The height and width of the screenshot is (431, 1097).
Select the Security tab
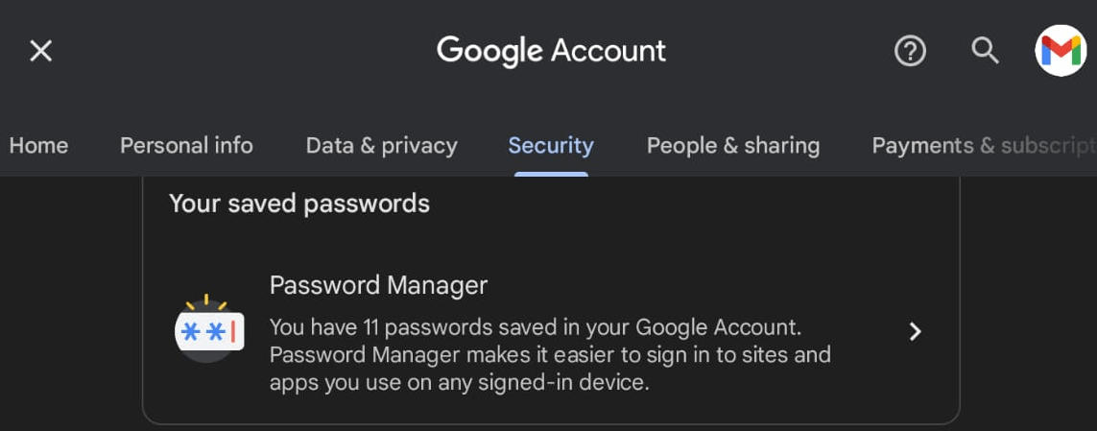(x=551, y=146)
